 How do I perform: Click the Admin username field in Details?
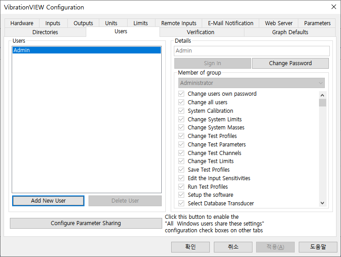pos(252,51)
